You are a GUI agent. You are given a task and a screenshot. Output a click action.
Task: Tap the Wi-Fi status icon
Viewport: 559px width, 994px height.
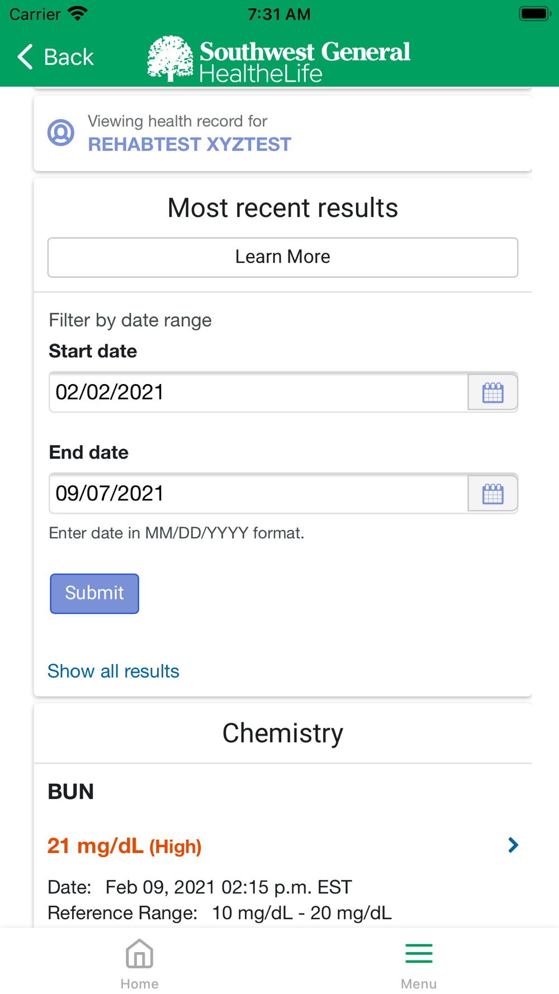[78, 13]
